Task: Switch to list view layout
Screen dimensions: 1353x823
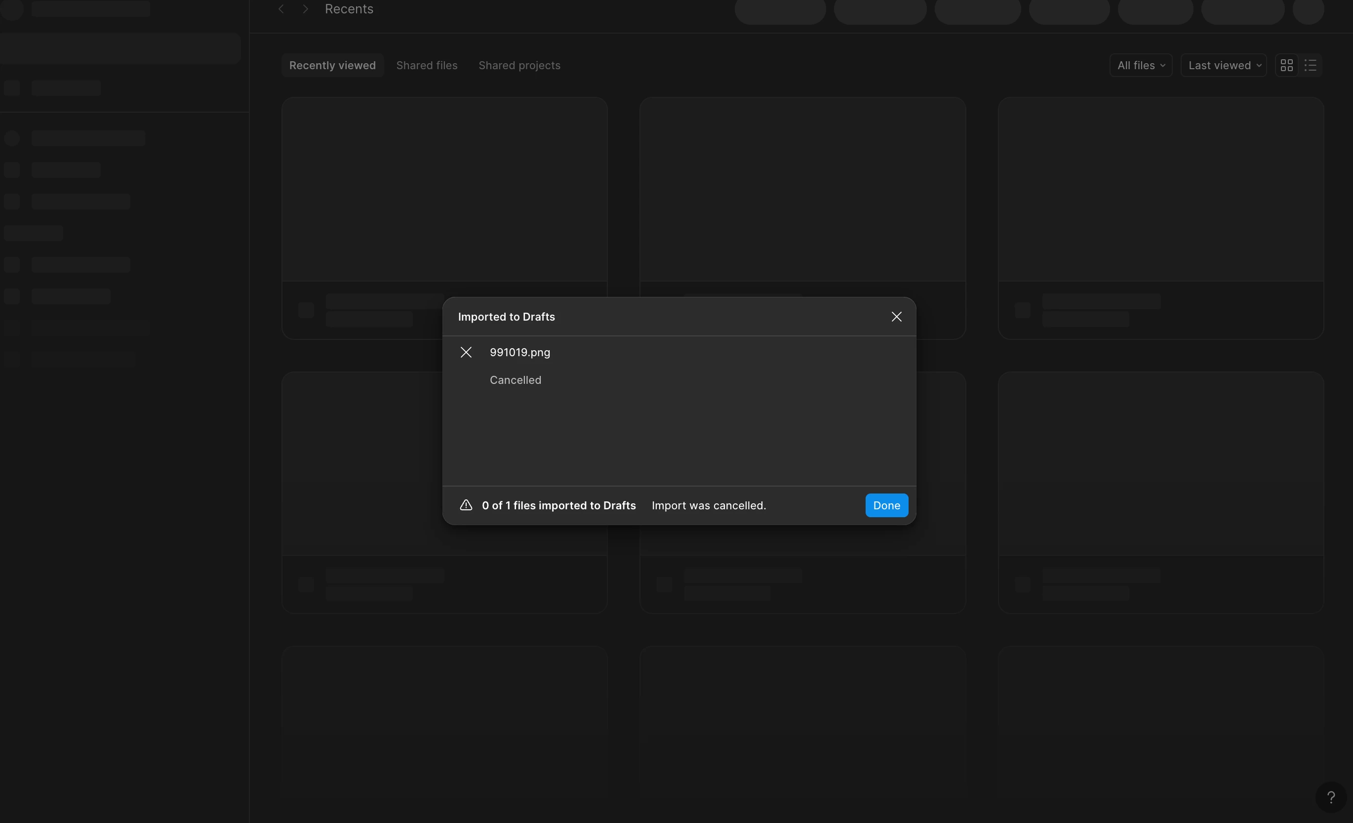Action: coord(1310,65)
